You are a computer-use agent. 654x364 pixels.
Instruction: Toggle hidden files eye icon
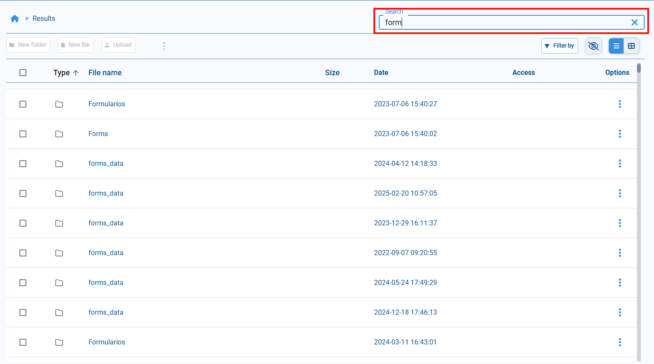click(x=593, y=46)
